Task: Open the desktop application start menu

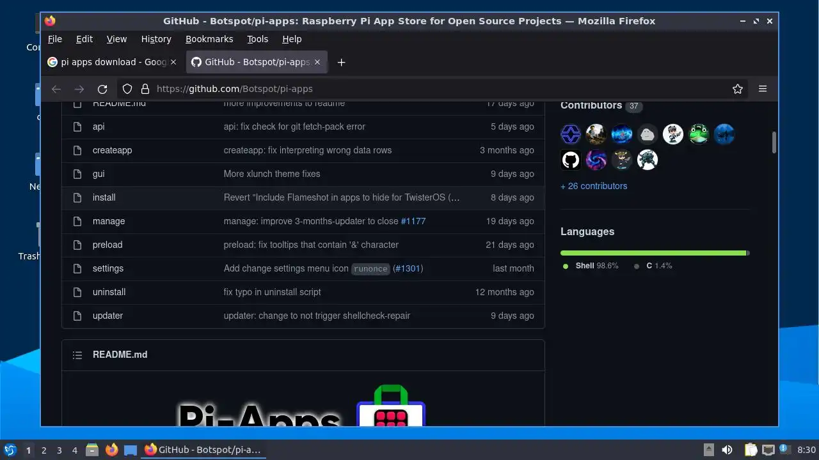Action: pyautogui.click(x=10, y=450)
